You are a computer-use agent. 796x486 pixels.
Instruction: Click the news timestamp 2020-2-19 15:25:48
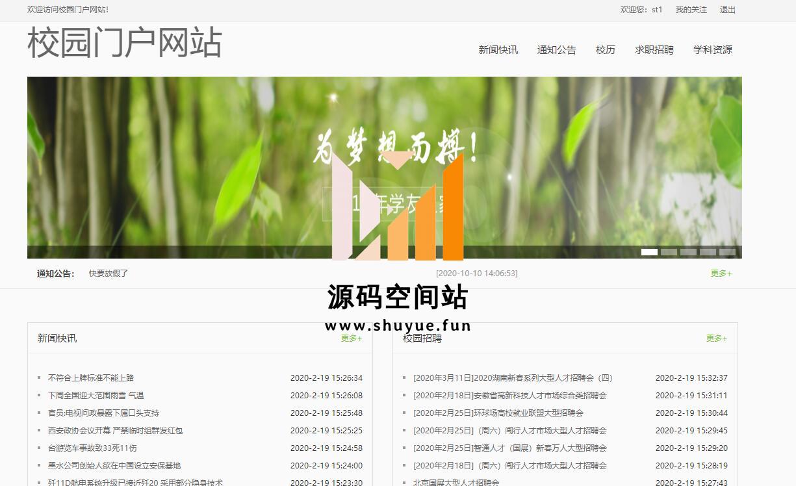(x=326, y=413)
